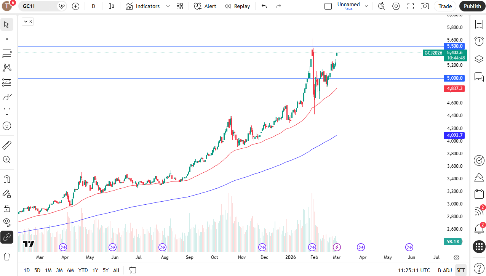This screenshot has width=486, height=276.
Task: Toggle B-ADJ back adjustment
Action: click(444, 270)
